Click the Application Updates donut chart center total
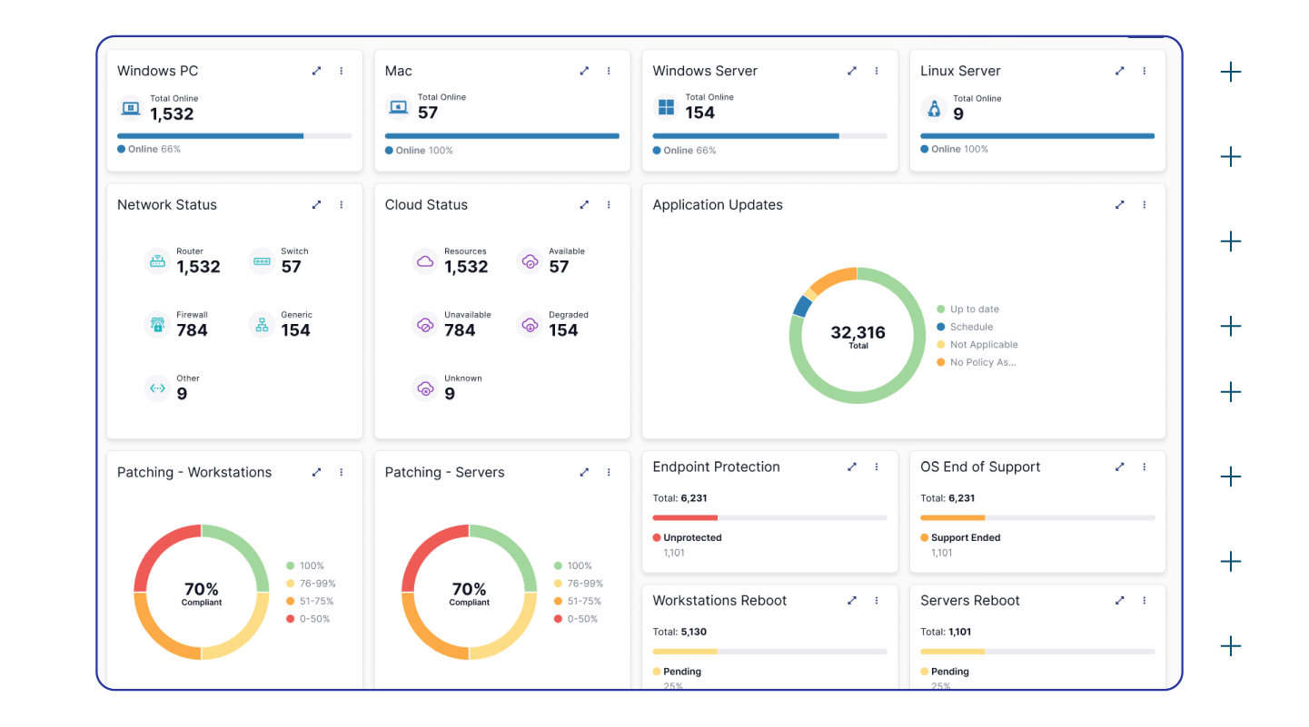 point(858,335)
